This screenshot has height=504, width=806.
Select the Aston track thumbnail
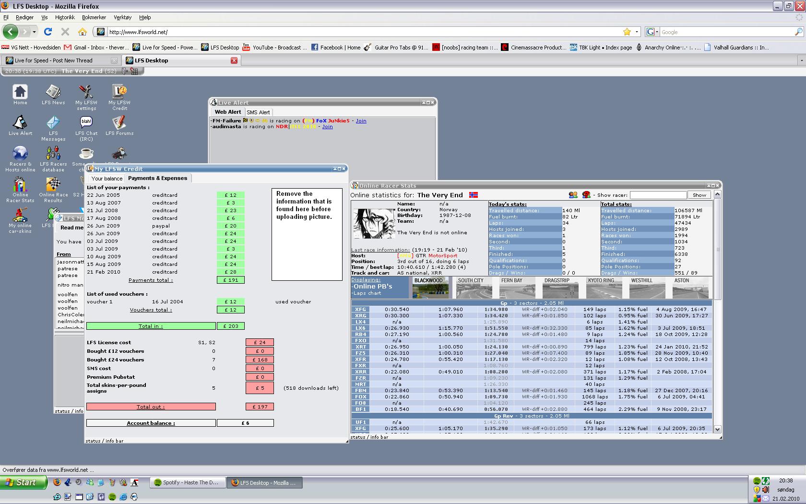(690, 288)
